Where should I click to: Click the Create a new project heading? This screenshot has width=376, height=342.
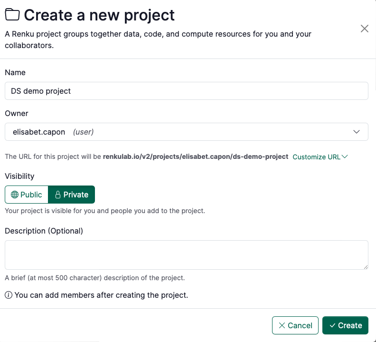(99, 15)
